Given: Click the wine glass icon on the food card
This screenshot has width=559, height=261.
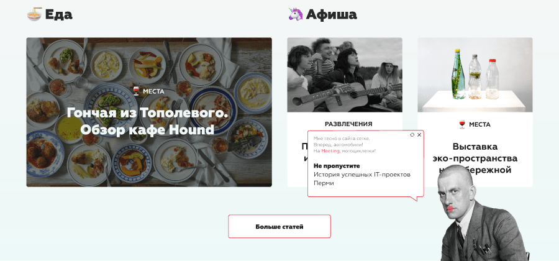Looking at the screenshot, I should click(x=136, y=91).
